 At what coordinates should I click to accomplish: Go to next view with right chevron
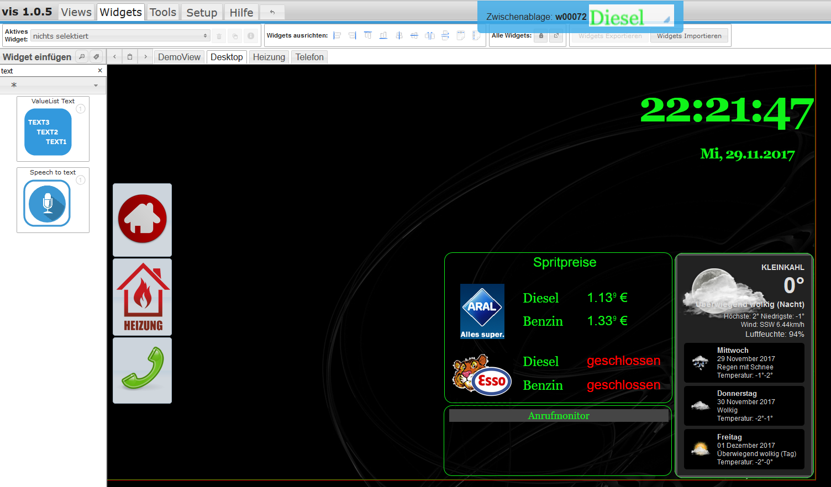click(x=145, y=57)
